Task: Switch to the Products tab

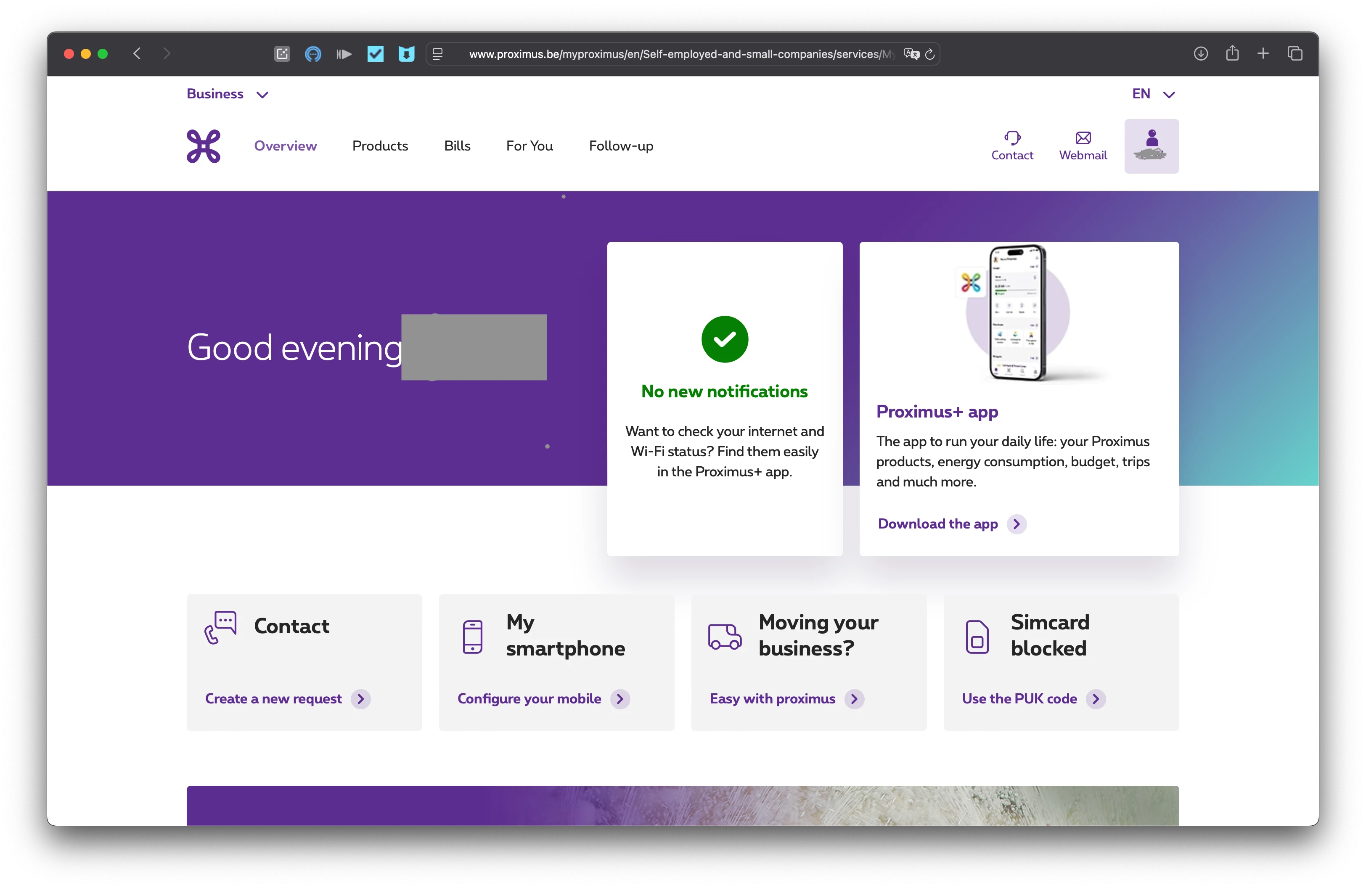Action: [380, 146]
